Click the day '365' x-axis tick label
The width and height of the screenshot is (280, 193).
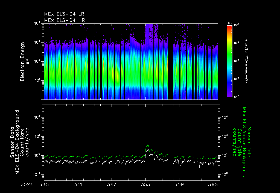pos(213,185)
